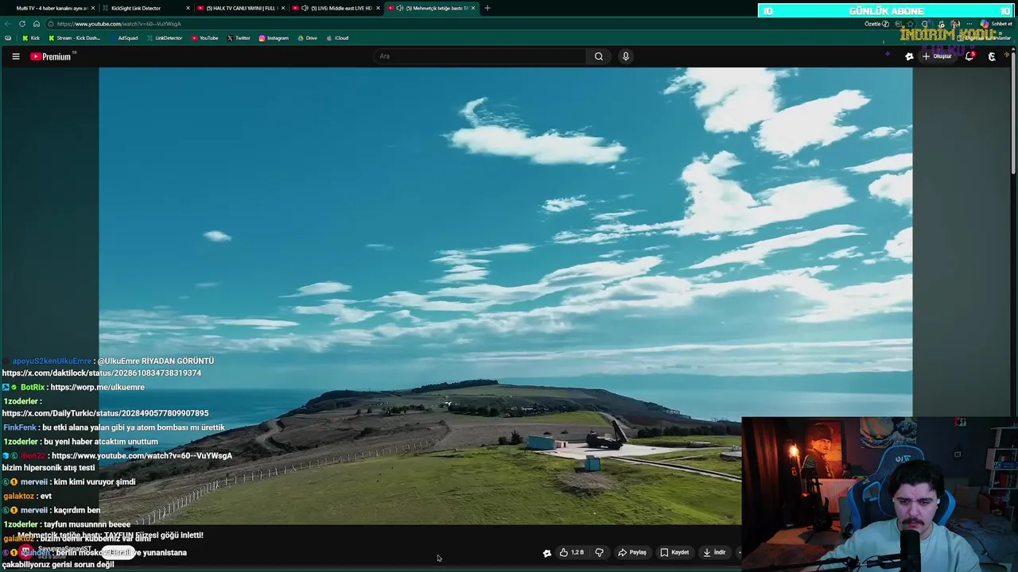The height and width of the screenshot is (572, 1018).
Task: Open the Twitter bookmark
Action: click(x=239, y=38)
